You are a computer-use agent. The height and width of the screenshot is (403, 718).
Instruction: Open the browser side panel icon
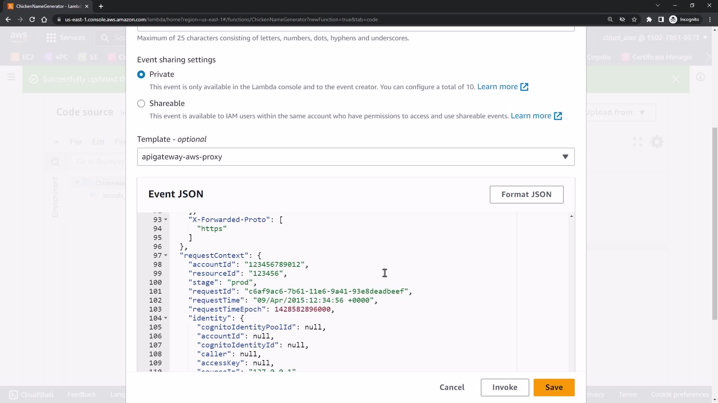[x=661, y=19]
